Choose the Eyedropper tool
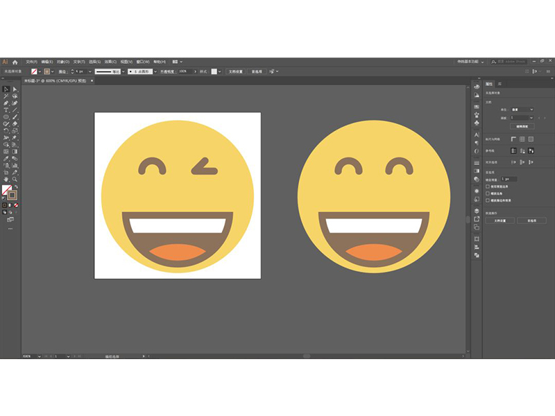This screenshot has width=555, height=416. 6,157
